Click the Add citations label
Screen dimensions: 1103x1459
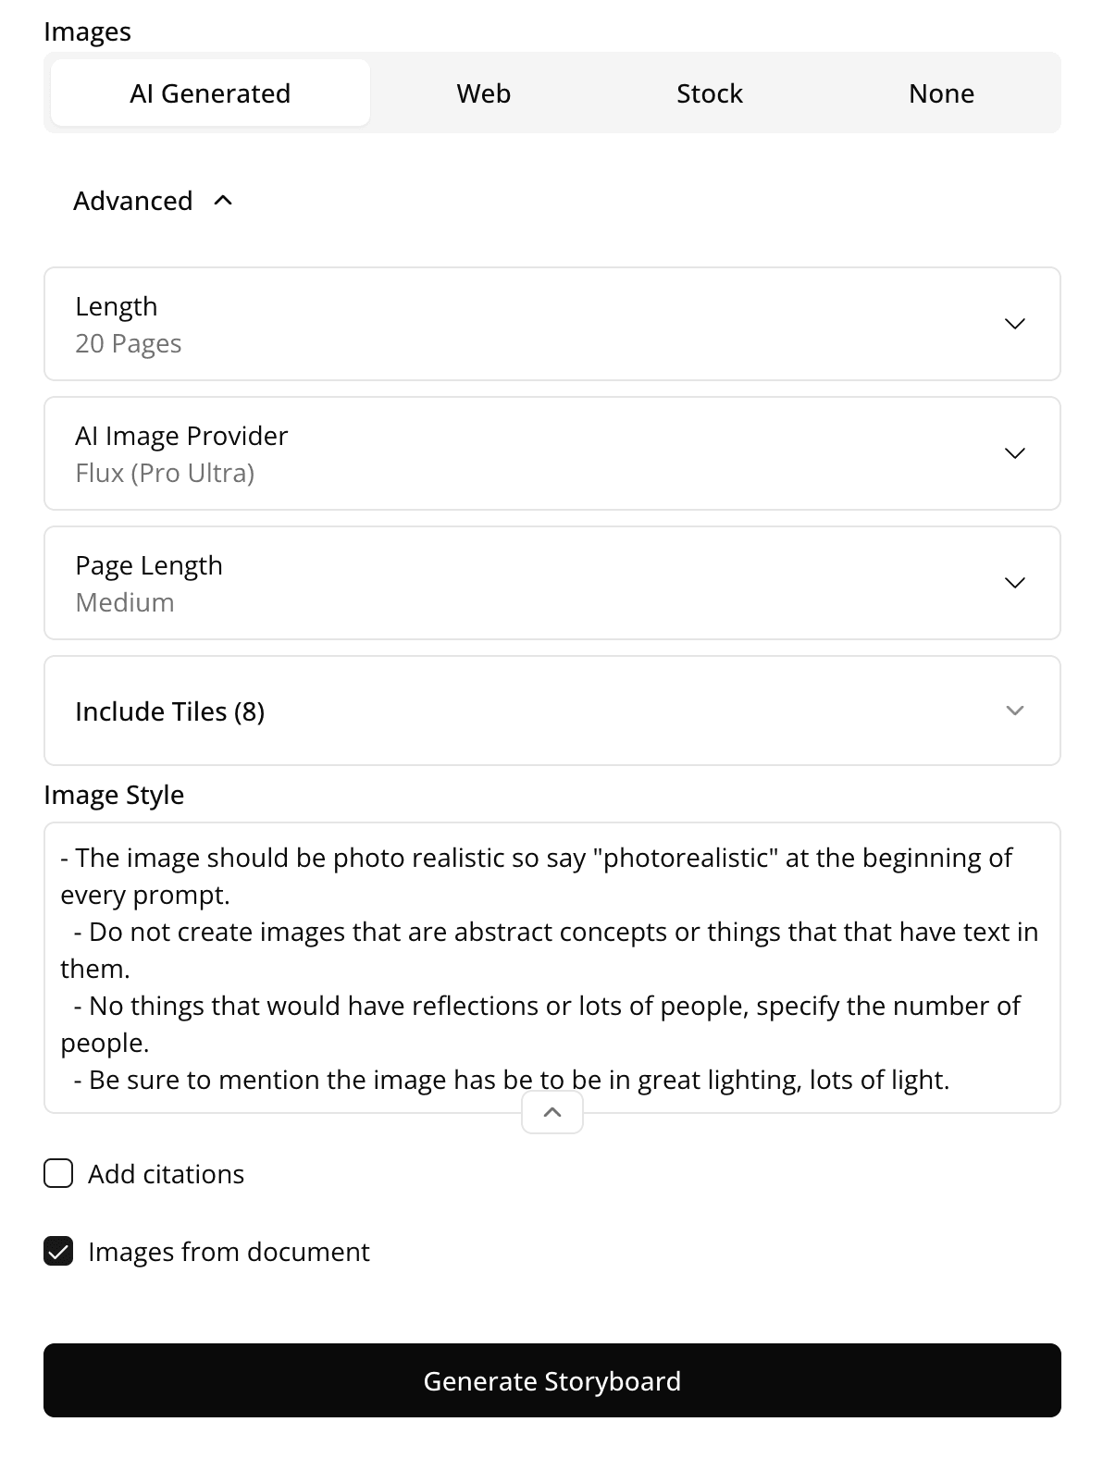coord(167,1173)
